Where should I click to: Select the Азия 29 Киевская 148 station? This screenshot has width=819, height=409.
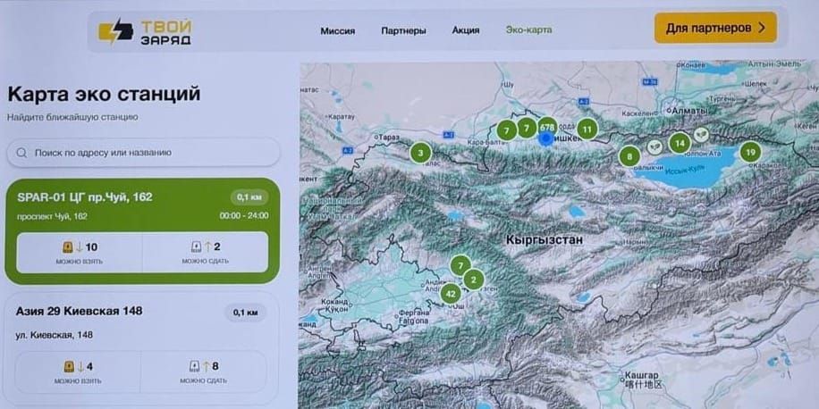(141, 349)
